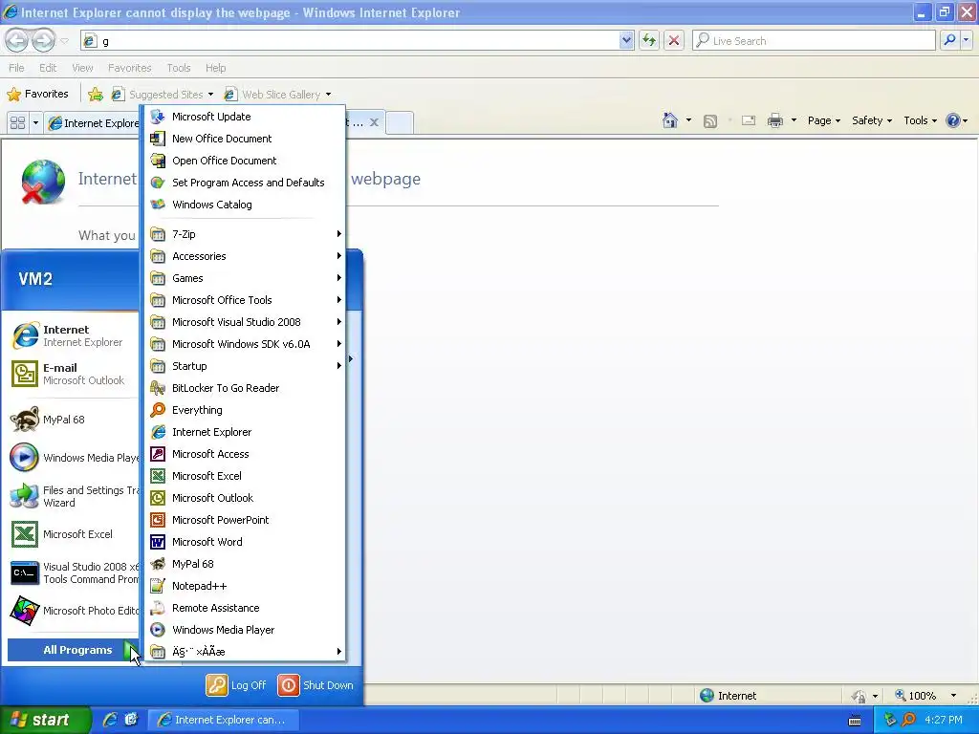Click the Log Off button

click(x=236, y=684)
